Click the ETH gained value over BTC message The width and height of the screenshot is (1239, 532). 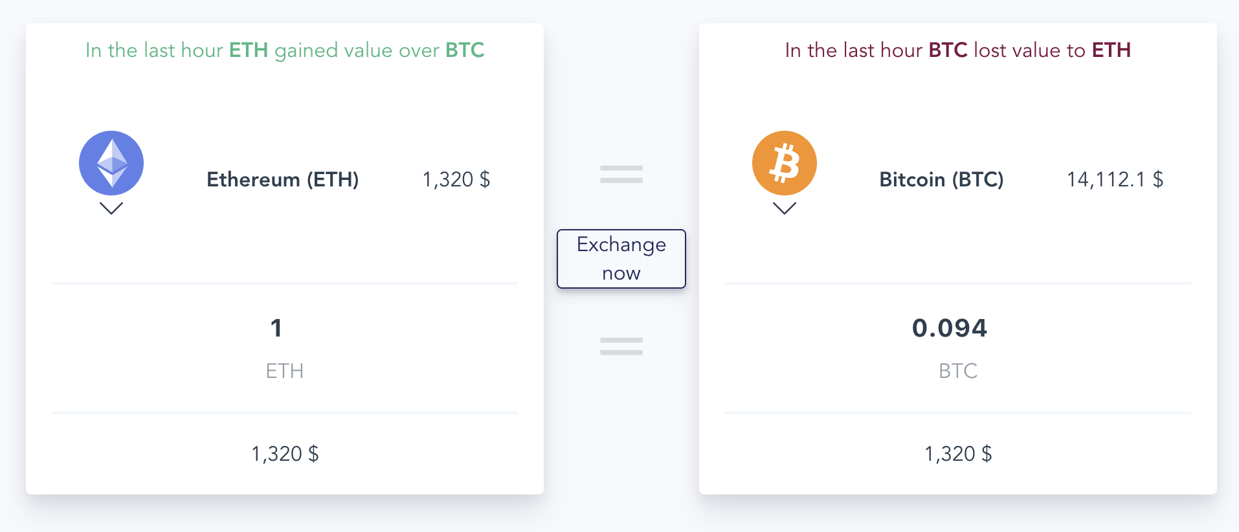[x=285, y=50]
